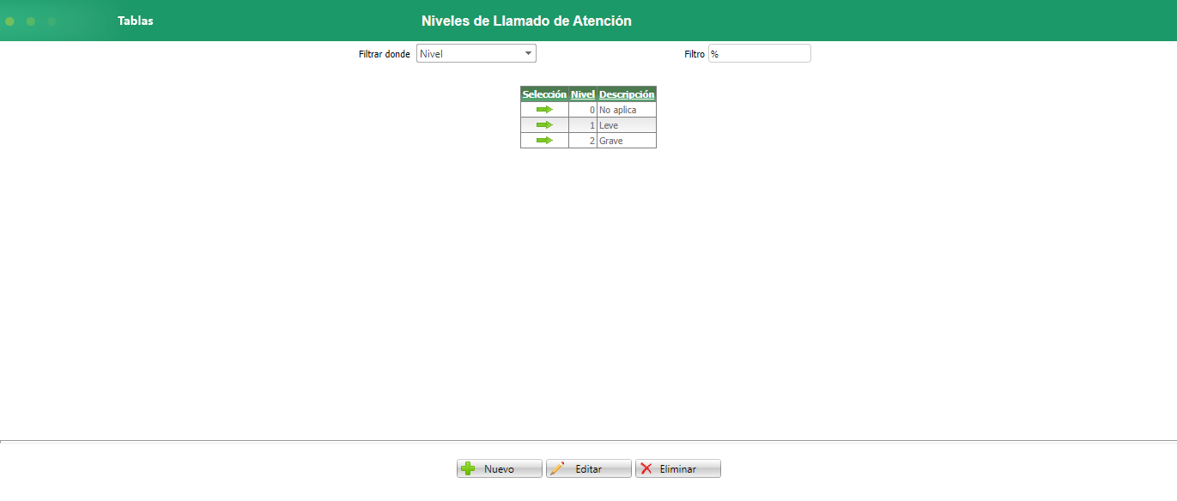
Task: Click the red X icon on Eliminar button
Action: coord(646,468)
